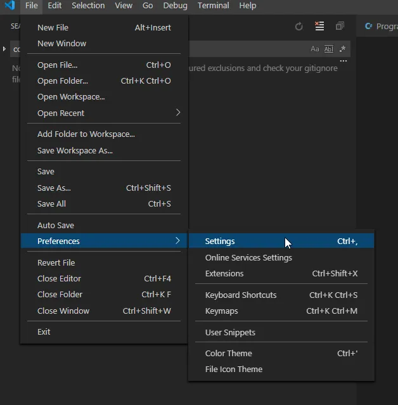The height and width of the screenshot is (405, 398).
Task: Choose Open File... from File menu
Action: pos(104,65)
